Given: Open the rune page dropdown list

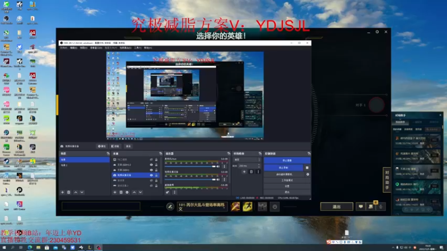Looking at the screenshot, I should (202, 206).
